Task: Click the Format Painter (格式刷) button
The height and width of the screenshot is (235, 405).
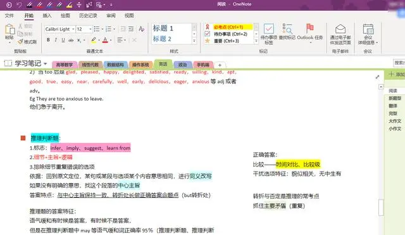Action: click(x=27, y=42)
